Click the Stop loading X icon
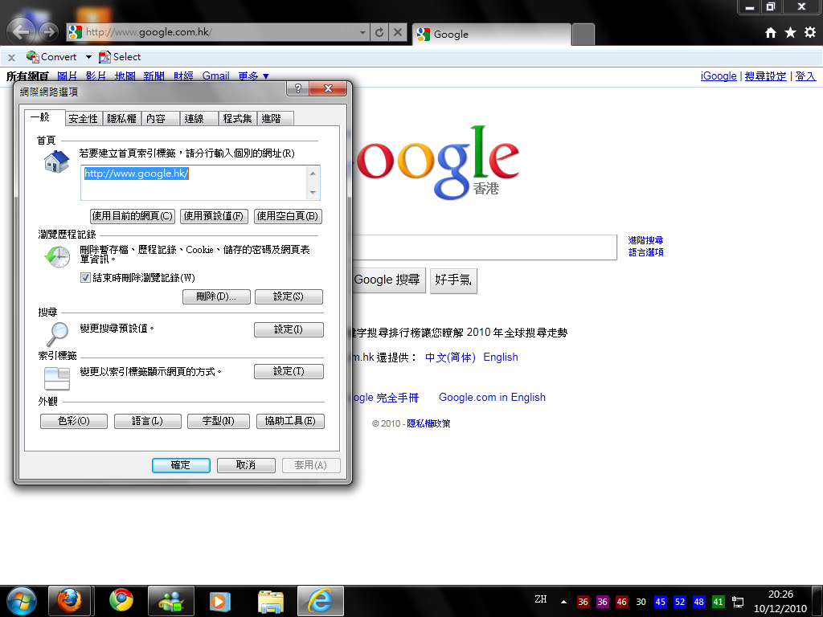This screenshot has height=617, width=823. (398, 32)
